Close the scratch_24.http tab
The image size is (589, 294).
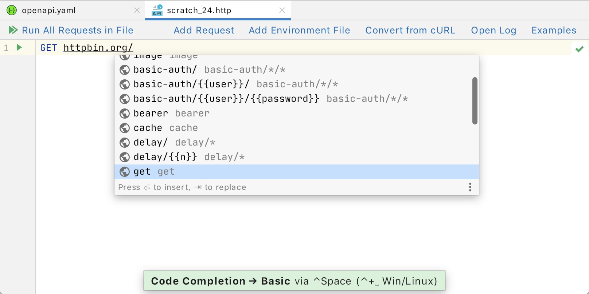click(282, 10)
